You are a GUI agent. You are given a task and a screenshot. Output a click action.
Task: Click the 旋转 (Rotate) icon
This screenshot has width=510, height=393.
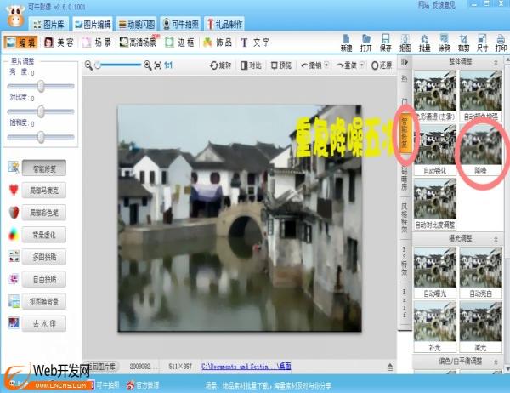218,65
